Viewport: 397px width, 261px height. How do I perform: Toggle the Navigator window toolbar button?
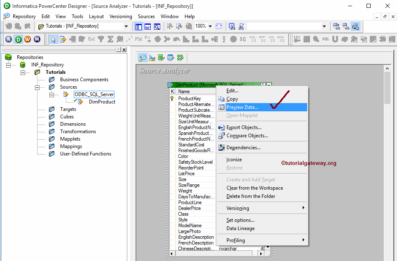click(138, 26)
